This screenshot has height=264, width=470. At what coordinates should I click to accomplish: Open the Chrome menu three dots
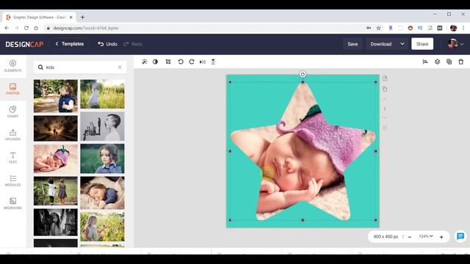coord(463,28)
